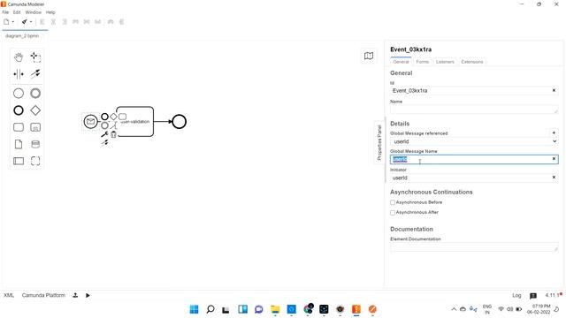The width and height of the screenshot is (566, 318).
Task: Open the General properties tab
Action: (x=401, y=62)
